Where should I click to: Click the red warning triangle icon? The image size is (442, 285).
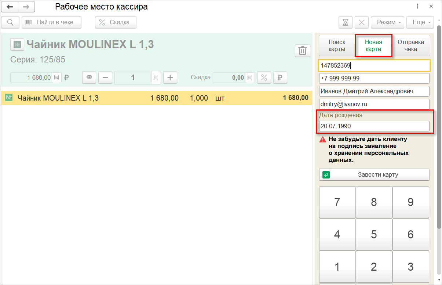tap(322, 139)
